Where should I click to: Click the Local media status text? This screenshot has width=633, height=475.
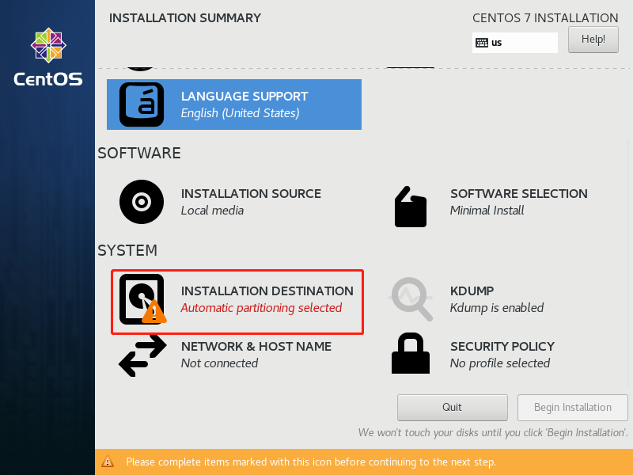pos(212,211)
